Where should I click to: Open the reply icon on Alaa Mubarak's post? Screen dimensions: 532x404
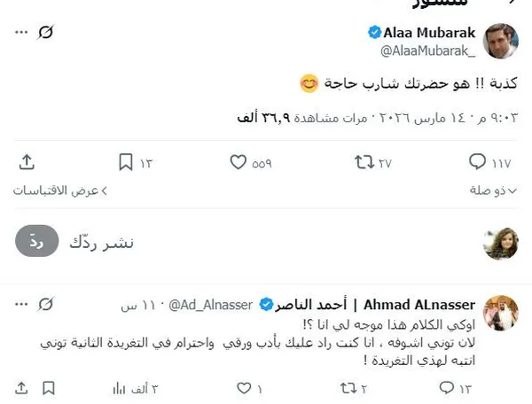coord(477,162)
